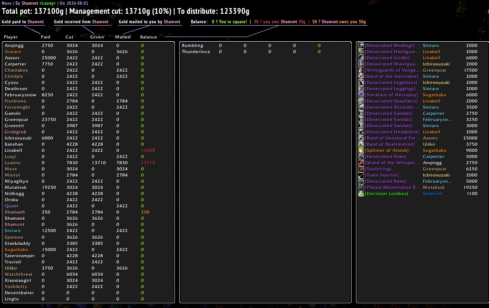Click the 'Gold mailed to you by Shamvnt' label

point(149,22)
